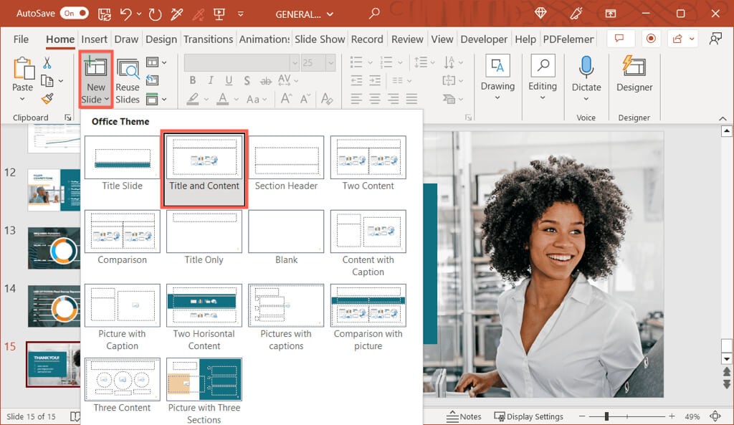Open the search magnifier in title bar

[x=374, y=14]
